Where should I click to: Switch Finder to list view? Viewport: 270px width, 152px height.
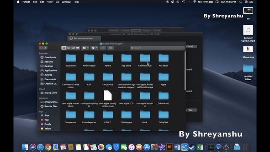(68, 48)
